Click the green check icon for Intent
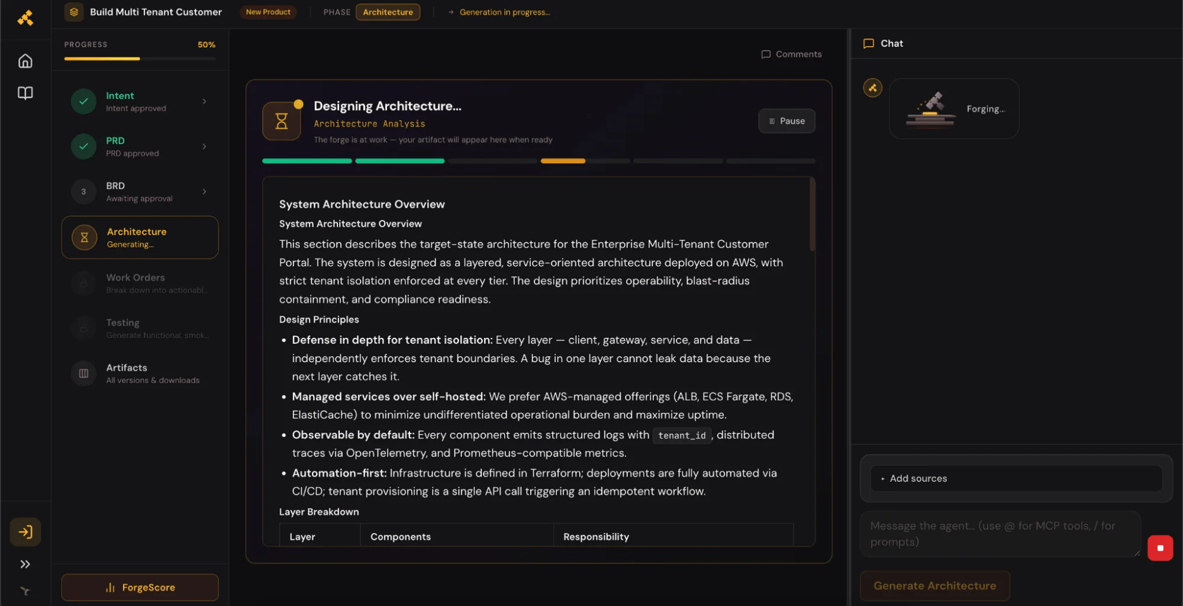1183x606 pixels. (83, 101)
